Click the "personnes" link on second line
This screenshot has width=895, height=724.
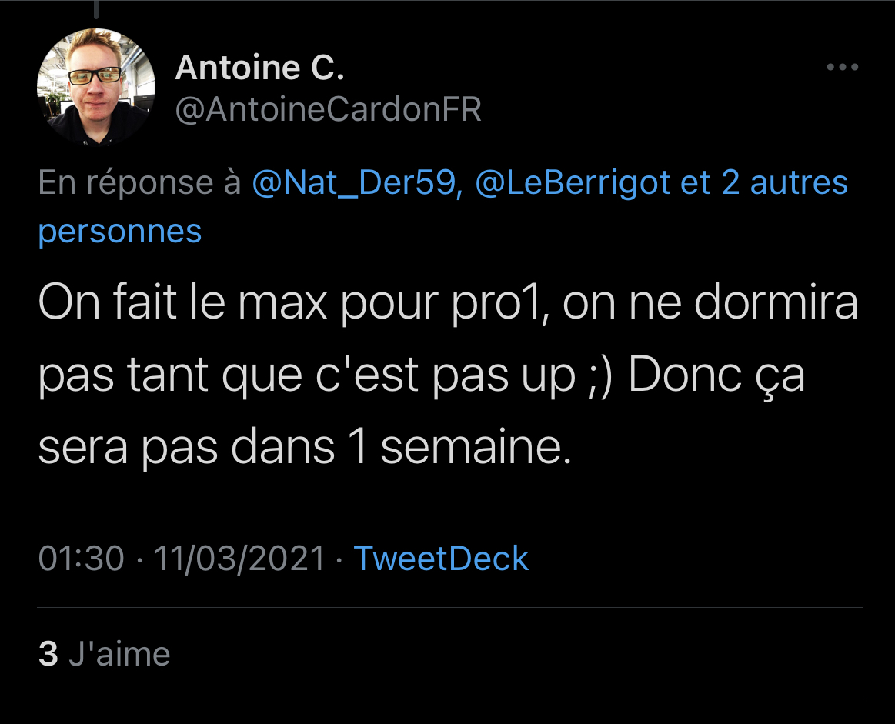point(120,231)
